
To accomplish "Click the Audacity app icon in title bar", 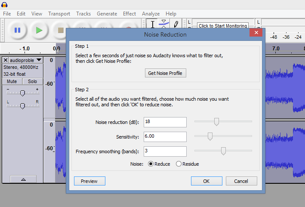I will [4, 4].
